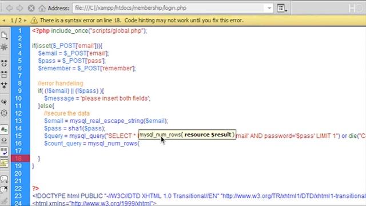Select line number 18 highlighted in red
Viewport: 366px width, 206px height.
19,159
